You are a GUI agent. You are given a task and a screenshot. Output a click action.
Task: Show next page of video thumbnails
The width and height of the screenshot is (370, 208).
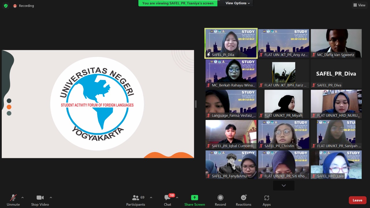(x=284, y=185)
